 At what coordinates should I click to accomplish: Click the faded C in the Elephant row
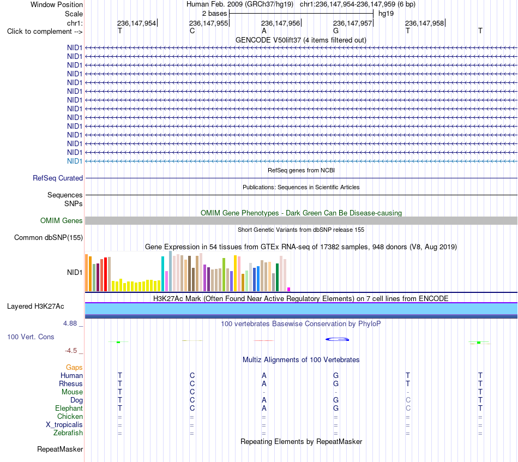pos(408,409)
